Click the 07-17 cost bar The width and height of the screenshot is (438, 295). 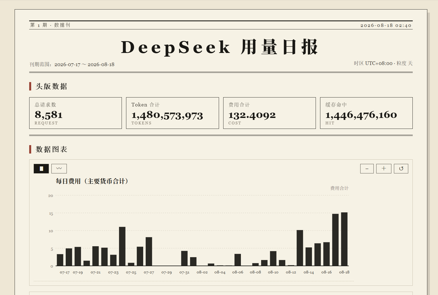pyautogui.click(x=60, y=260)
